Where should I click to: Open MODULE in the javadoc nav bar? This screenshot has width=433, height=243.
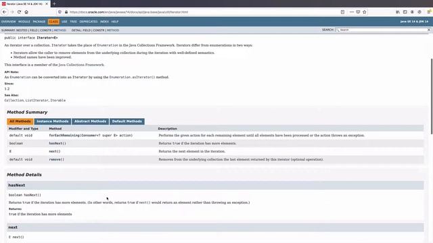pos(24,22)
